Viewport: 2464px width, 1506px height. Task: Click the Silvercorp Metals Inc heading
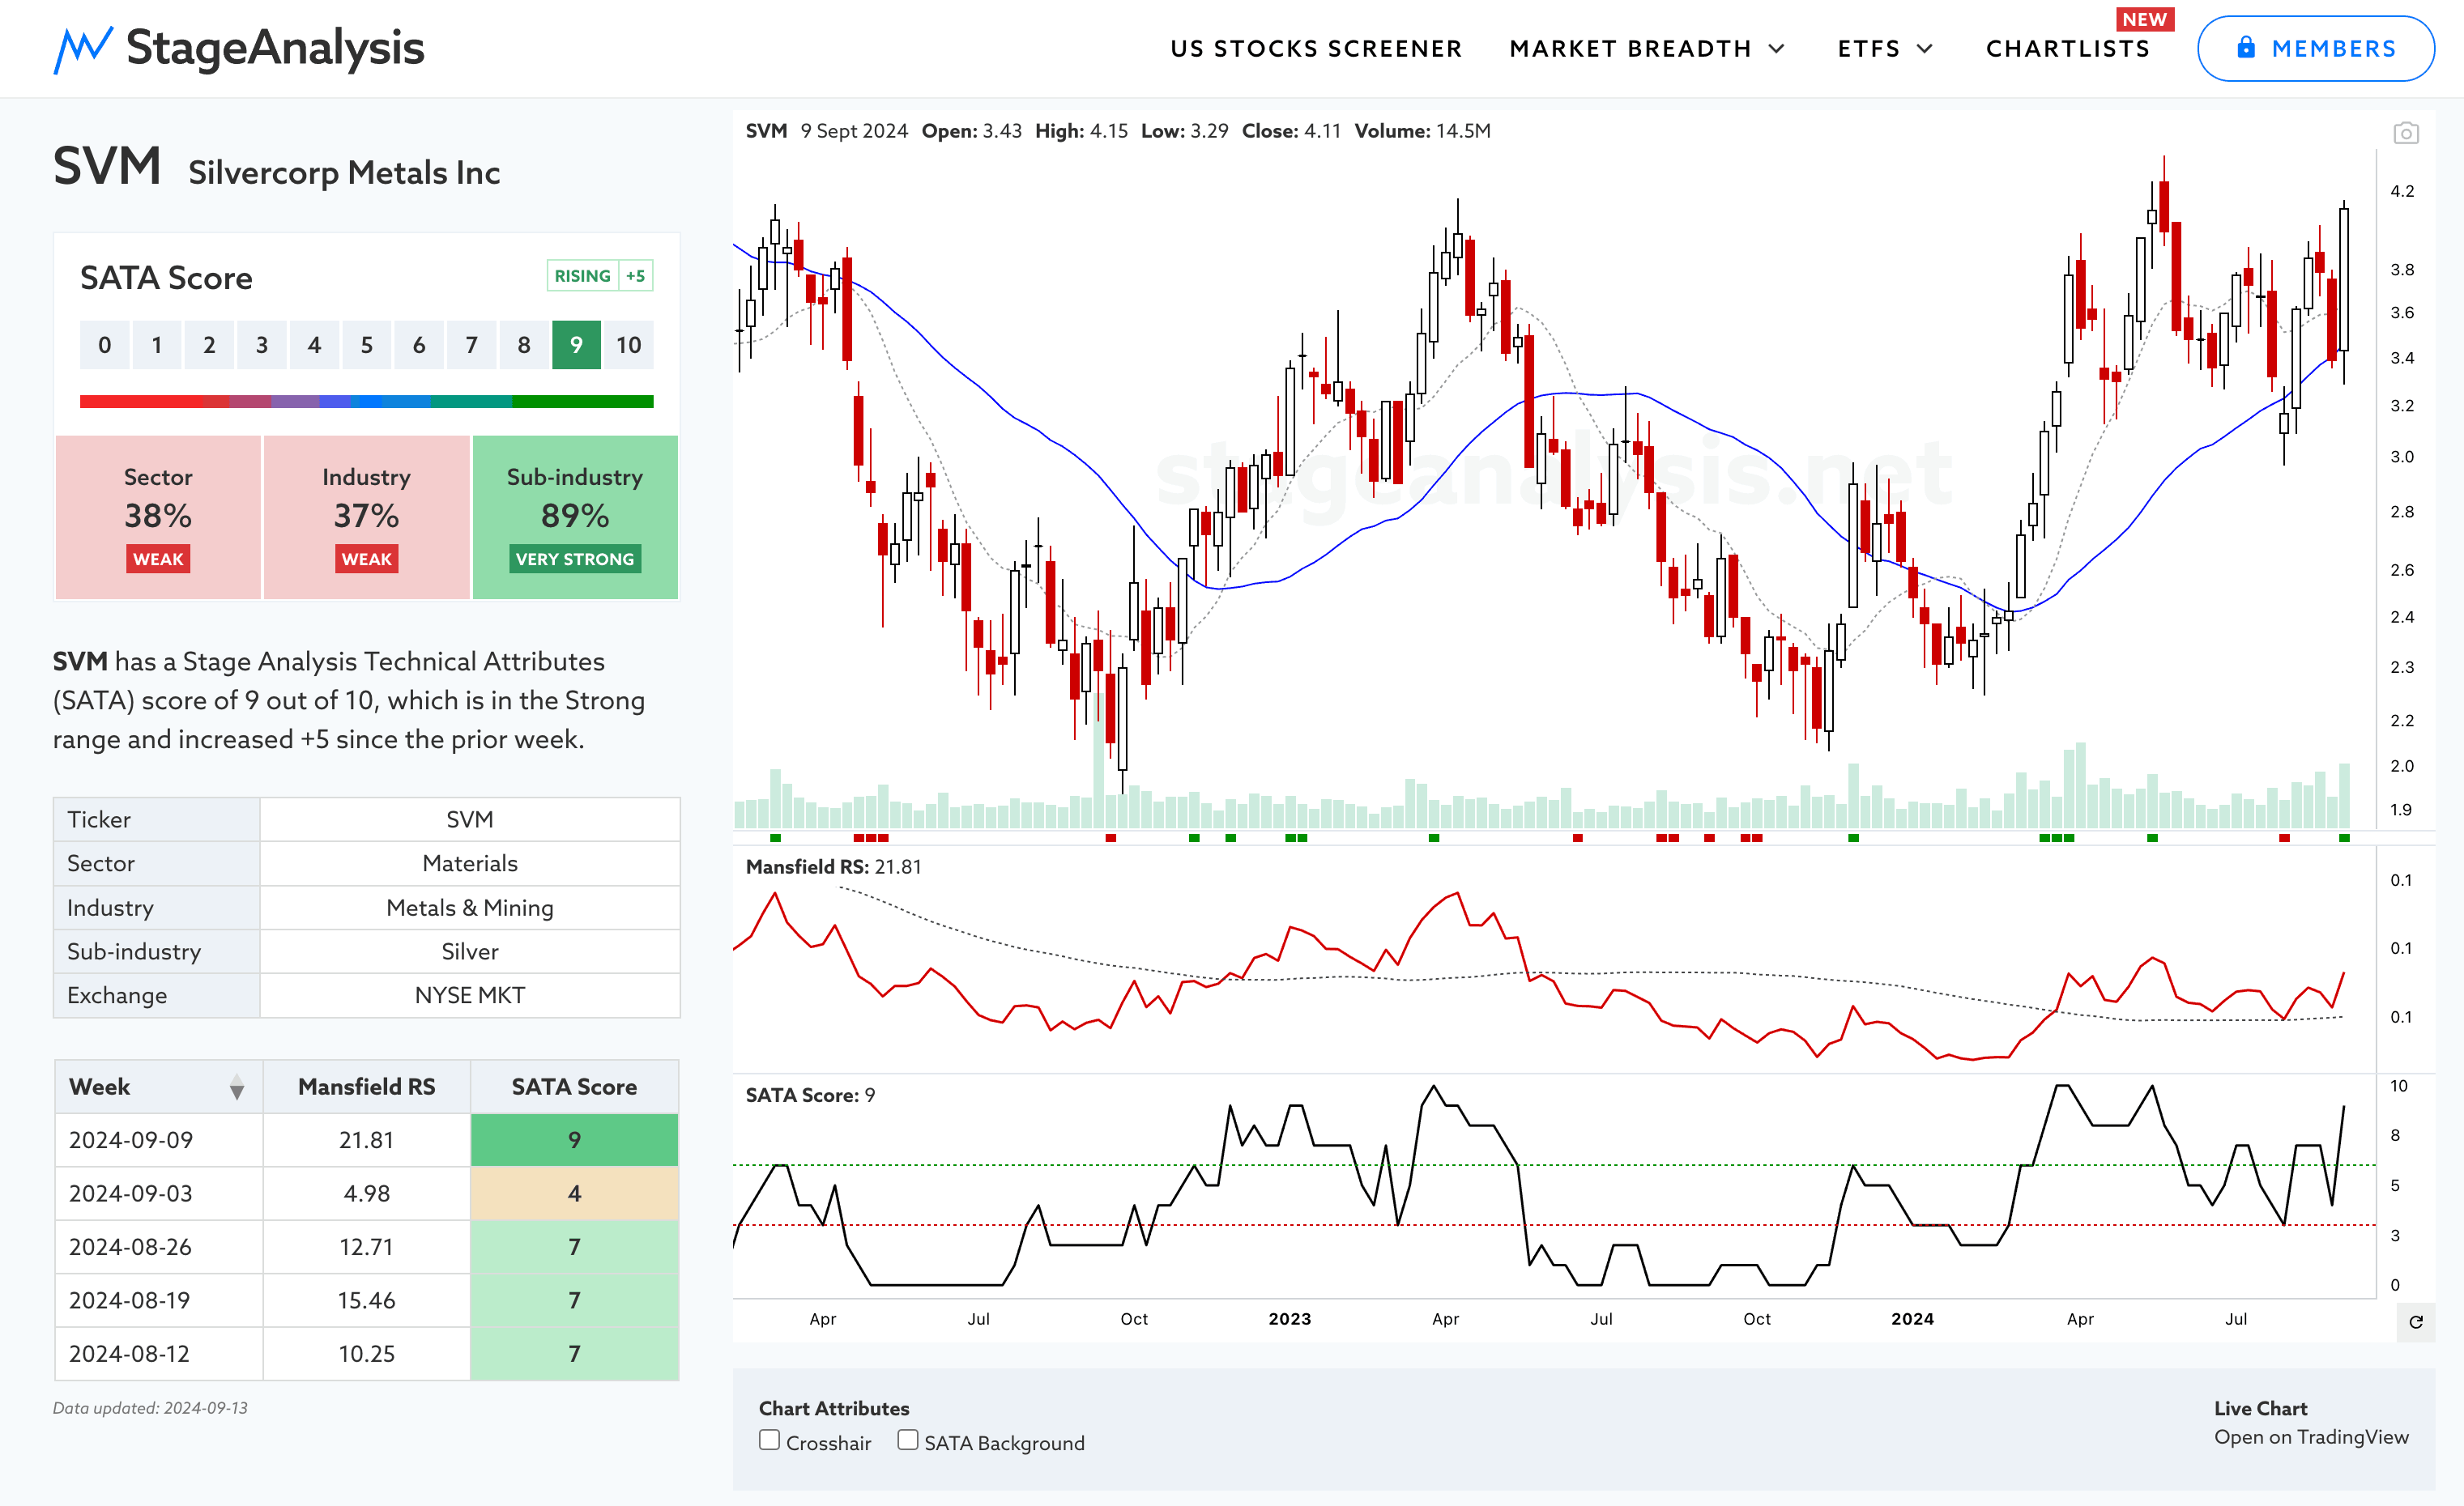pos(344,173)
